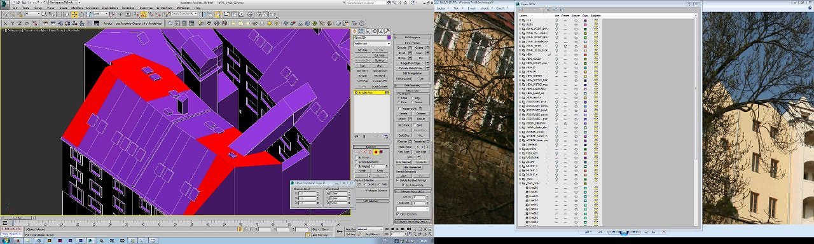Select Element sub-object level icon
The image size is (814, 244).
pyautogui.click(x=382, y=152)
